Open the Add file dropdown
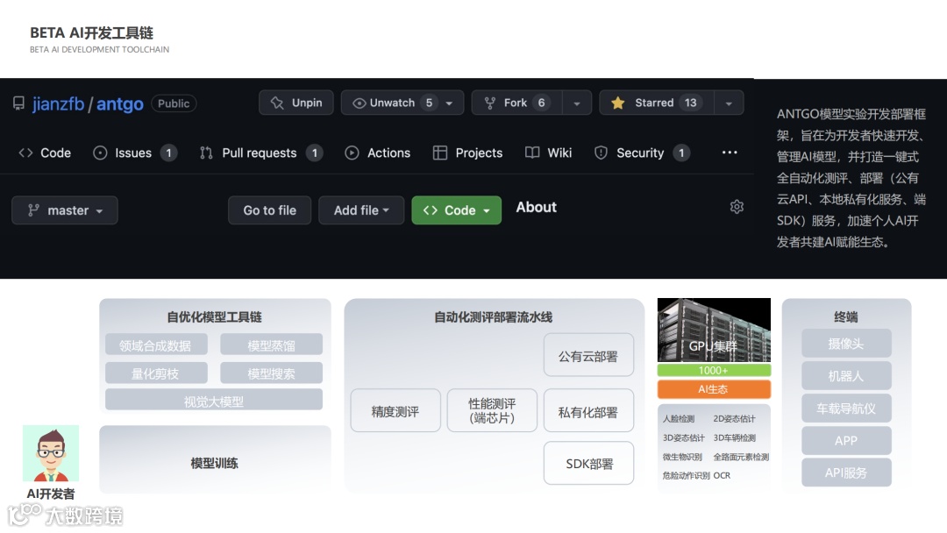 [x=361, y=210]
